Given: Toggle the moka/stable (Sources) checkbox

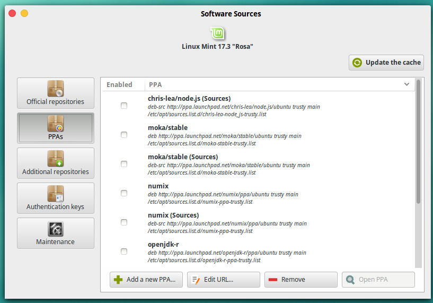Looking at the screenshot, I should point(124,164).
